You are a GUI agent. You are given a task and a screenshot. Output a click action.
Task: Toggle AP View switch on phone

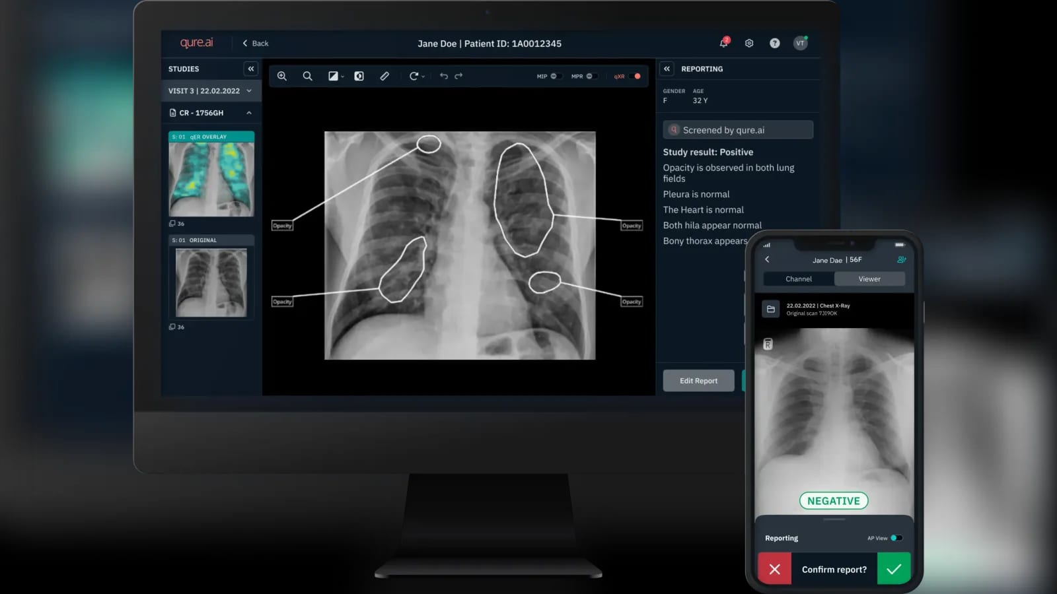(896, 538)
